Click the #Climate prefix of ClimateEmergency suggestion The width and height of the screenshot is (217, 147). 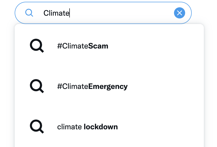point(73,86)
